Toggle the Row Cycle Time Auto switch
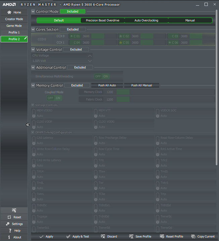Screen dimensions: 219x241 [x=96, y=152]
